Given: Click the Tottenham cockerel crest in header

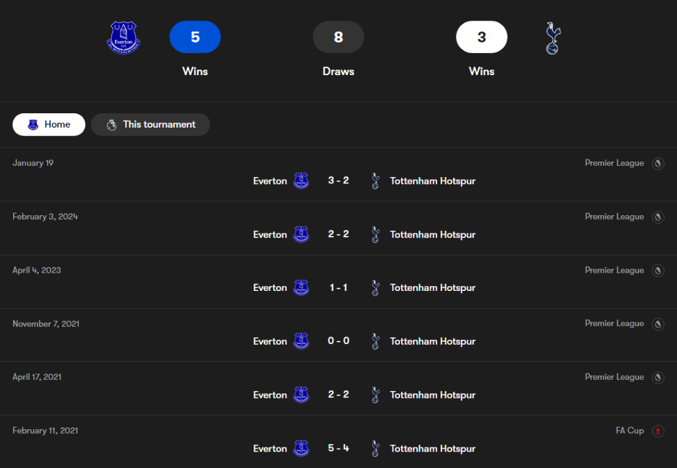Looking at the screenshot, I should 552,38.
